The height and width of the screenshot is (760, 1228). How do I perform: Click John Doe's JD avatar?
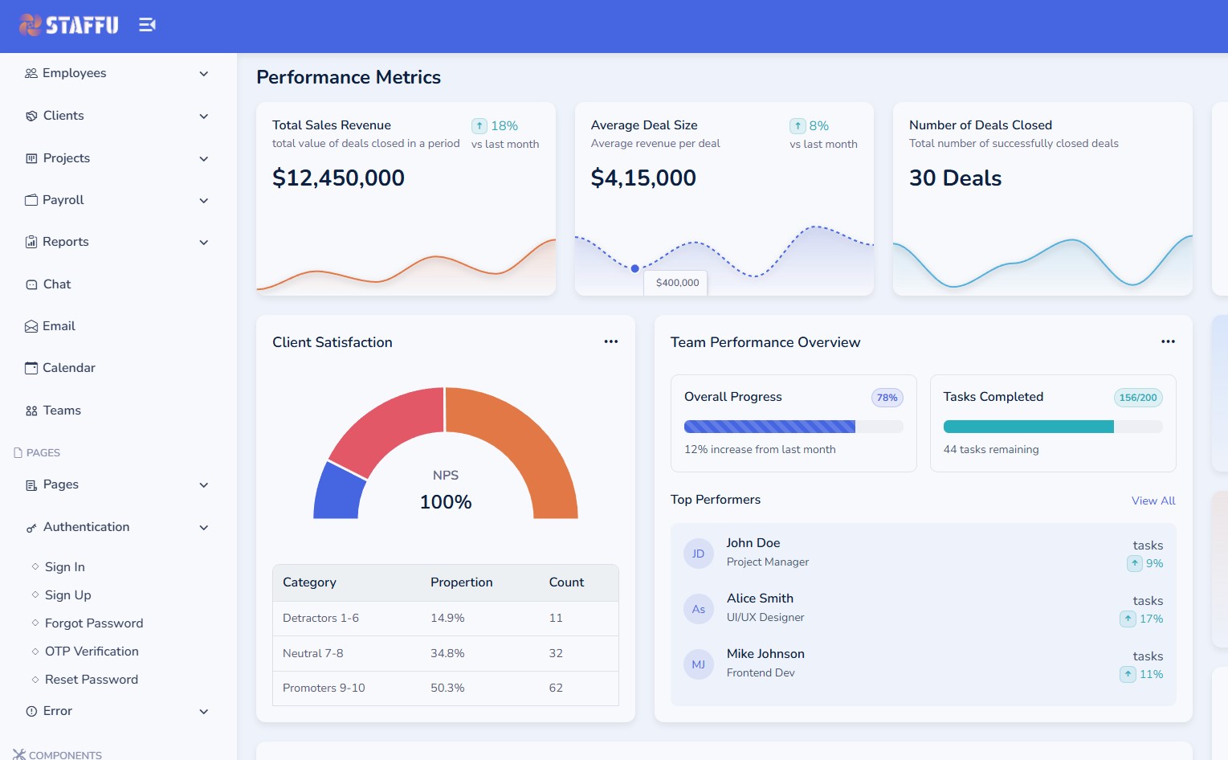coord(698,554)
